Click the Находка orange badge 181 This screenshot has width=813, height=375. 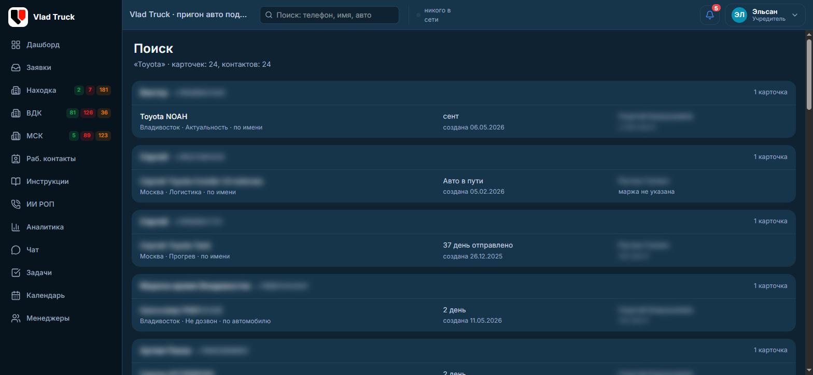pos(104,90)
